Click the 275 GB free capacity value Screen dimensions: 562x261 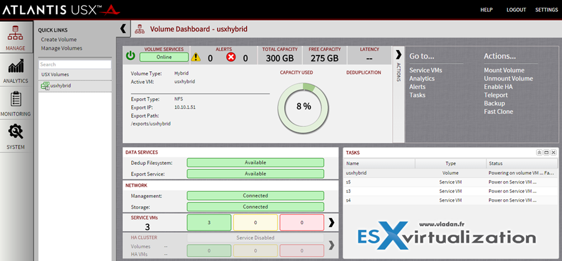click(324, 58)
